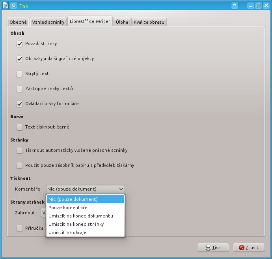Maximize the Tisk dialog window
Screen dimensions: 272x259
click(258, 6)
